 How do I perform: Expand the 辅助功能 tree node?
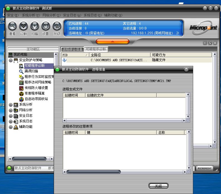coord(11,127)
